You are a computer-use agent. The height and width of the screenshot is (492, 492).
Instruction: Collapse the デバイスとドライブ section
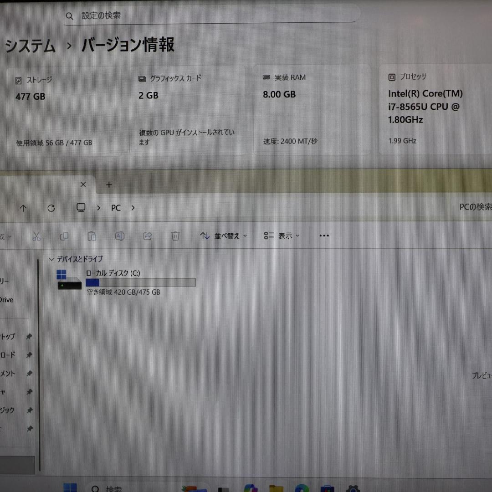(x=51, y=259)
